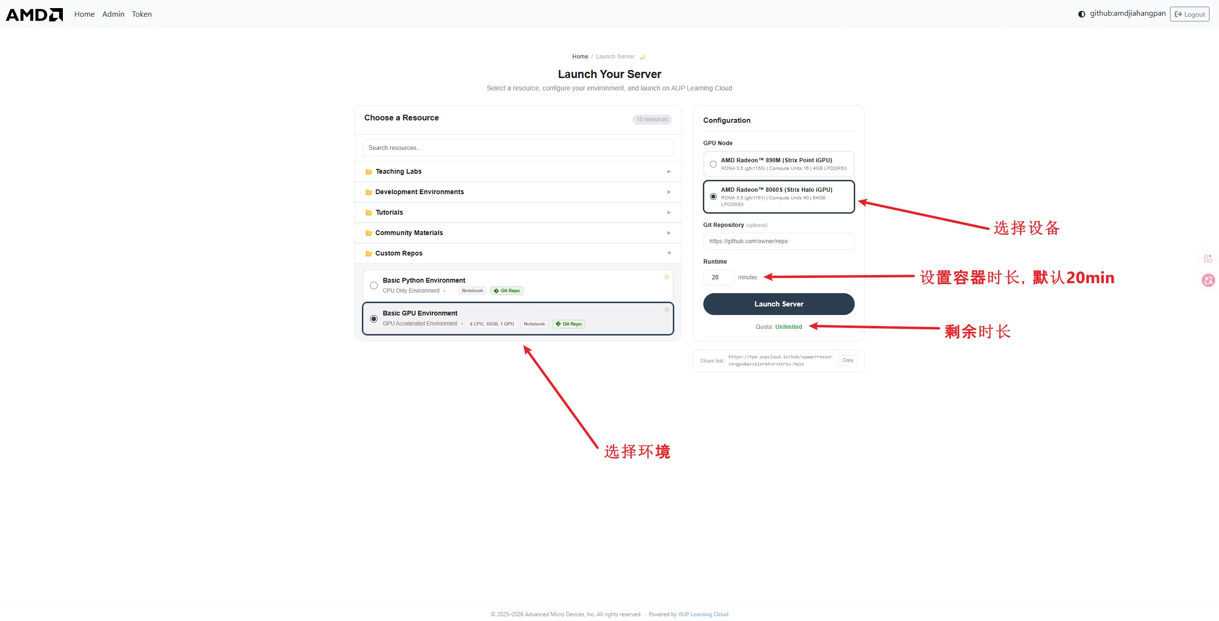
Task: Star the Basic GPU Environment resource
Action: click(x=667, y=310)
